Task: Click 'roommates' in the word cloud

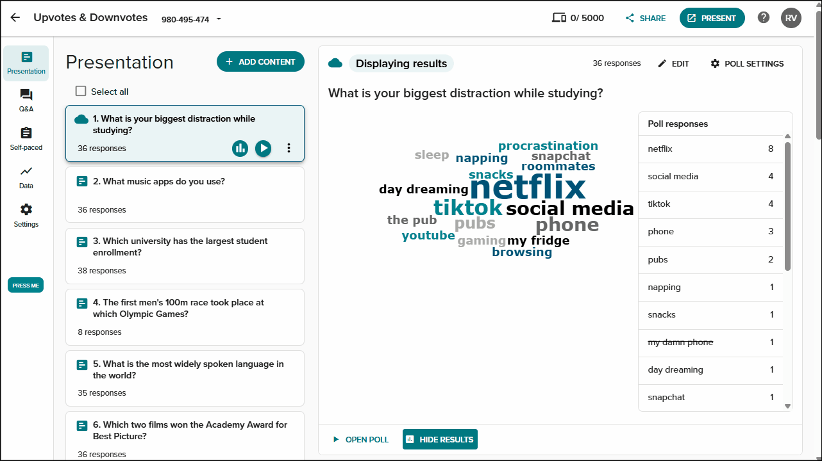Action: (x=558, y=166)
